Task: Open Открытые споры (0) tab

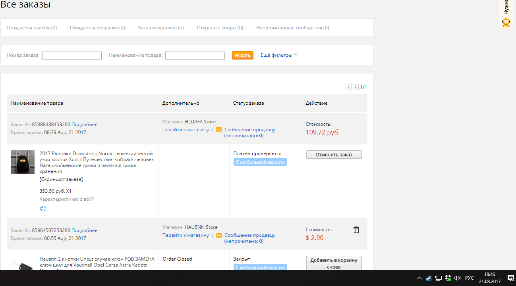Action: point(220,28)
